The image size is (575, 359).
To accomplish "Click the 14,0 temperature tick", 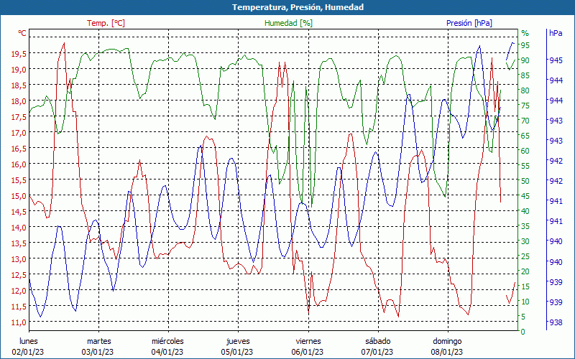I will (19, 228).
